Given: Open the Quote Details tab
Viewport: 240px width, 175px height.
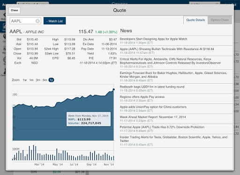Looking at the screenshot, I should click(195, 20).
